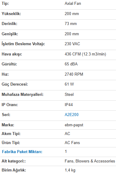116x173 pixels.
Task: Select the 73 mm depth value
Action: pyautogui.click(x=71, y=24)
